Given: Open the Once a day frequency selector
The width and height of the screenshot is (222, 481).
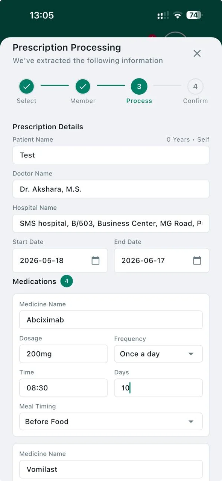Looking at the screenshot, I should pyautogui.click(x=158, y=354).
